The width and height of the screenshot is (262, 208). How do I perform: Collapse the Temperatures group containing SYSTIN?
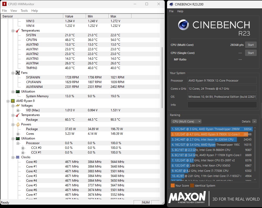point(13,31)
